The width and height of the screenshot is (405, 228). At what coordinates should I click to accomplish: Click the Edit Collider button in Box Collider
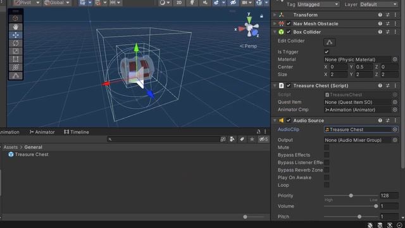tap(329, 42)
